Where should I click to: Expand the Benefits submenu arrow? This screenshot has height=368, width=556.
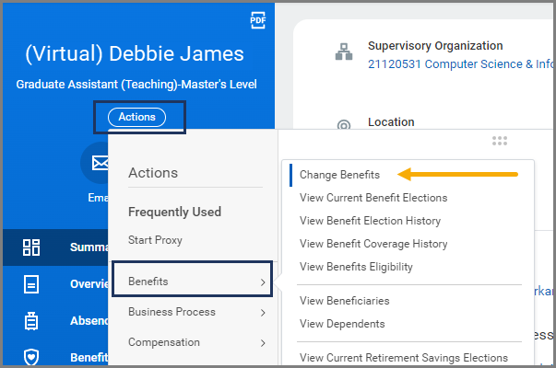[263, 282]
